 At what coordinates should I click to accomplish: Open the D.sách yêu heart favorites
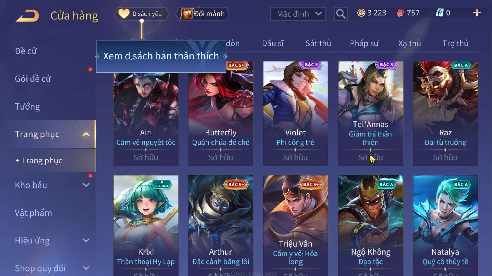click(141, 14)
